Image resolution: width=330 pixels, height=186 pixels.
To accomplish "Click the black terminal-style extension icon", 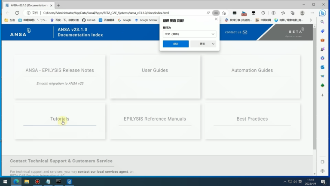I will pos(235,13).
